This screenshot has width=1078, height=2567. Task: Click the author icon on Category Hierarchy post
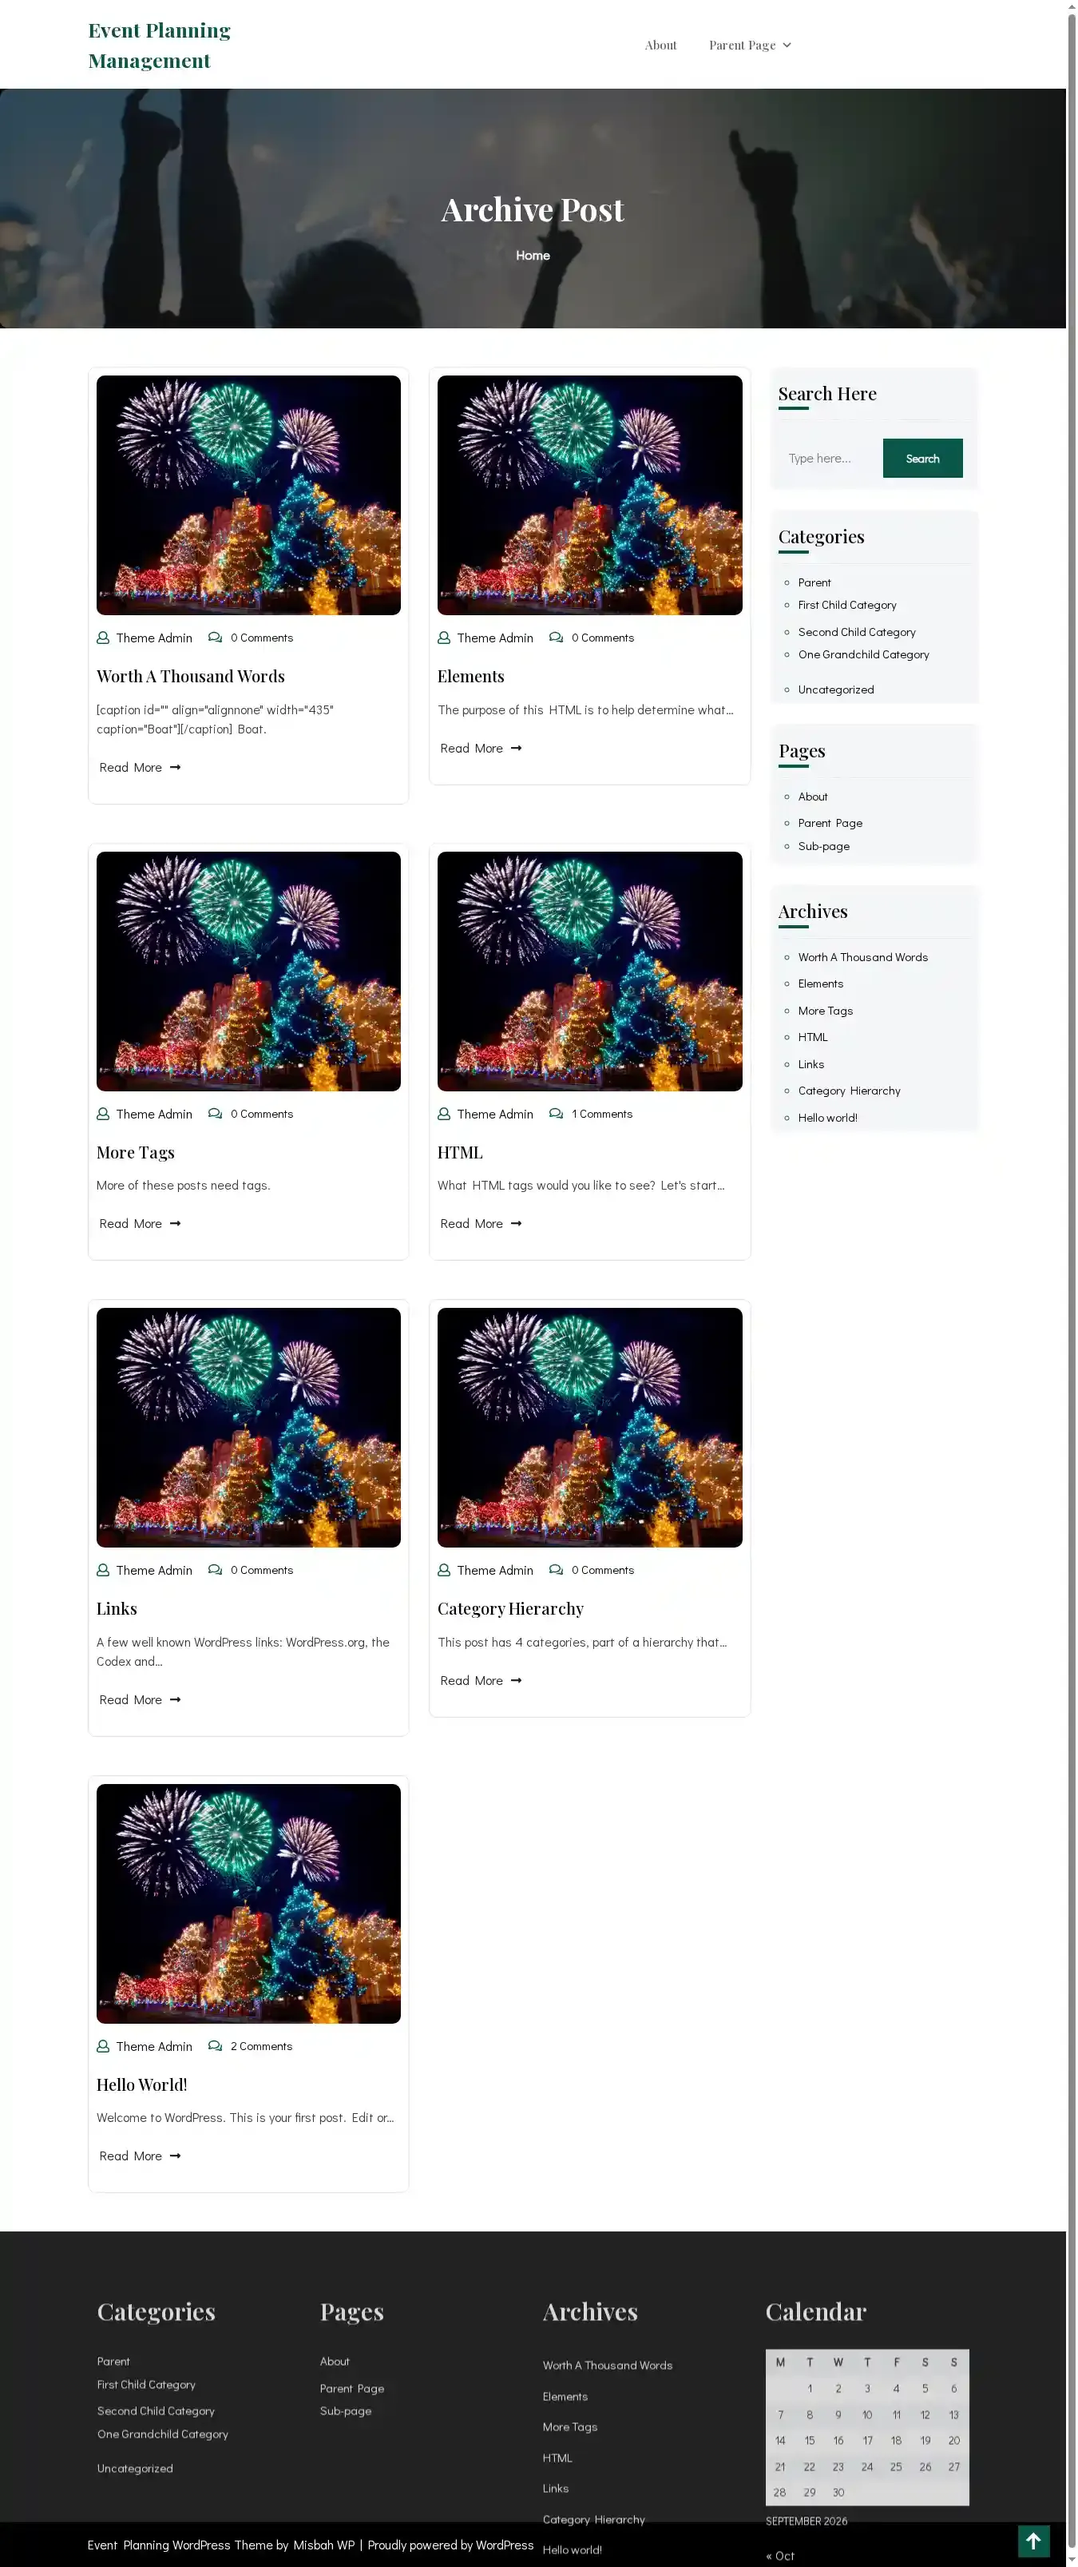point(443,1571)
